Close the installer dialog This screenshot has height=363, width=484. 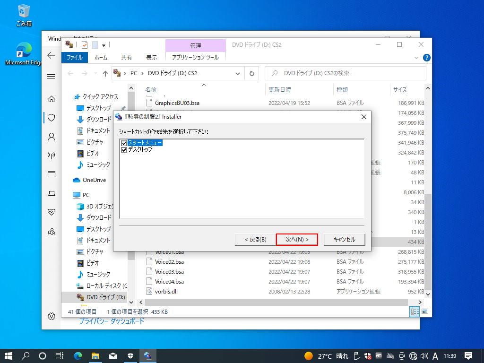click(x=364, y=117)
